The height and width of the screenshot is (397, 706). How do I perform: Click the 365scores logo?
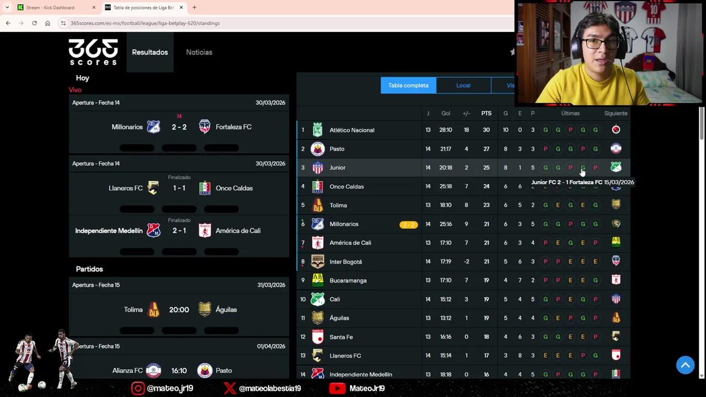tap(93, 52)
